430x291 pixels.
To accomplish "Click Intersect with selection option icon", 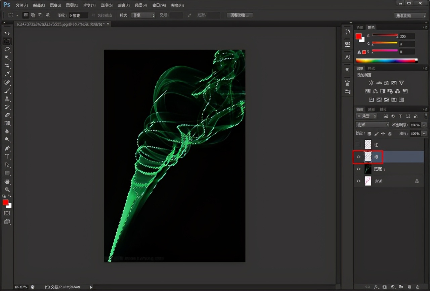I will (x=48, y=15).
